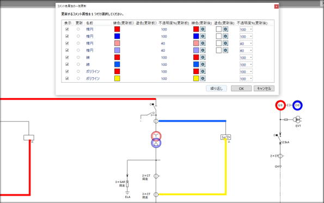The height and width of the screenshot is (203, 324).
Task: Open line color gear for blue line row
Action: 203,64
